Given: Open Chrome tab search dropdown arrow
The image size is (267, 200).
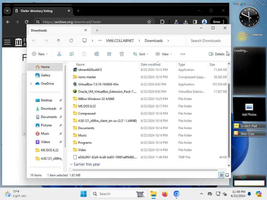Looking at the screenshot, I should pyautogui.click(x=7, y=11).
